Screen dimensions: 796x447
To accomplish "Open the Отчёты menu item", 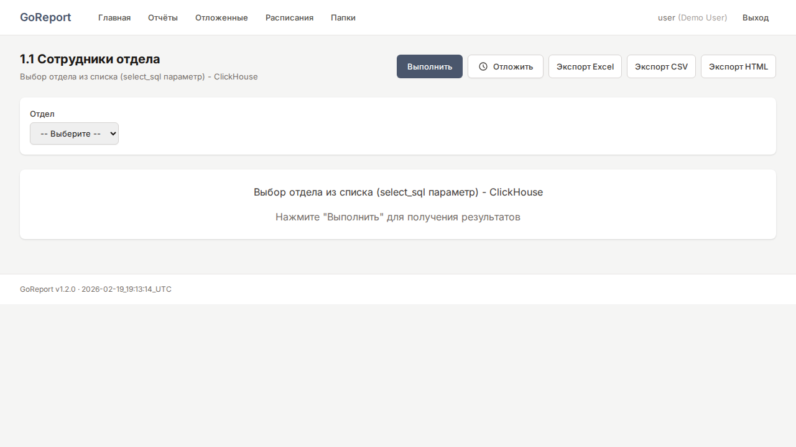I will [x=162, y=17].
